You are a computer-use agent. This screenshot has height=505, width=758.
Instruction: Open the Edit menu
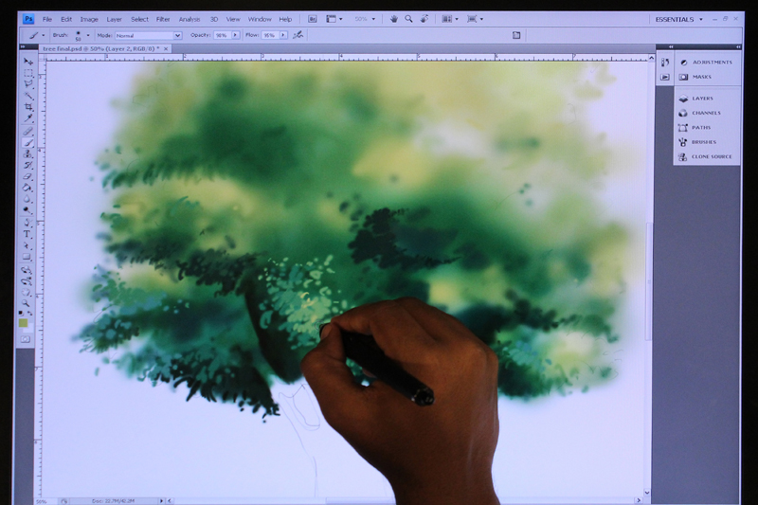pyautogui.click(x=66, y=19)
